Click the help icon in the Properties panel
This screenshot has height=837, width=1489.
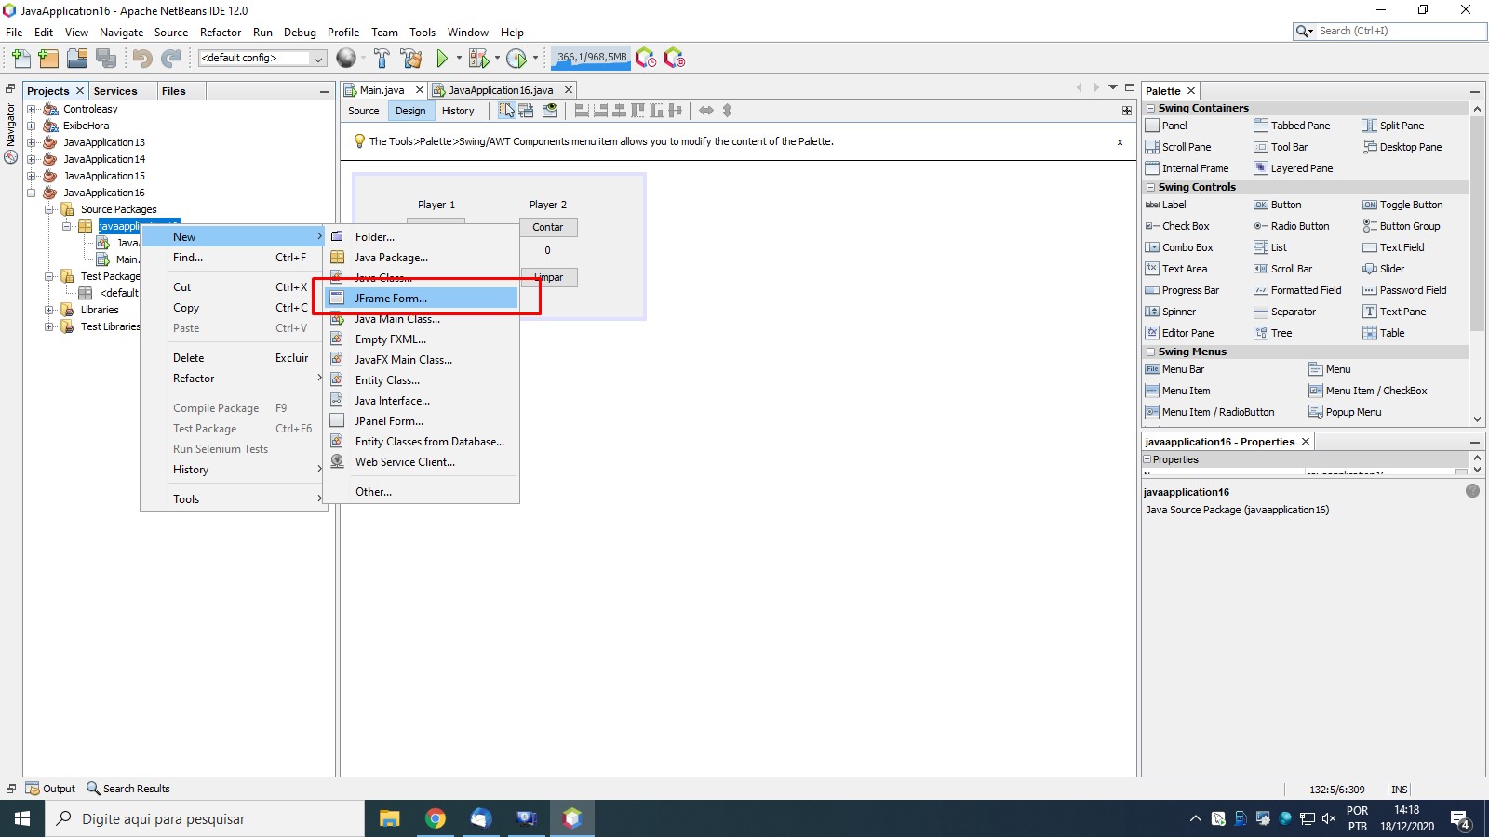pos(1472,491)
